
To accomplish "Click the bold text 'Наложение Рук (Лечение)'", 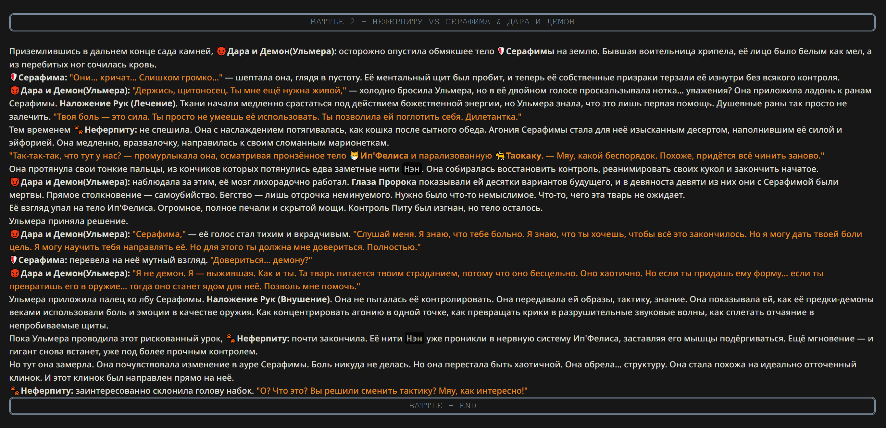I will [118, 103].
